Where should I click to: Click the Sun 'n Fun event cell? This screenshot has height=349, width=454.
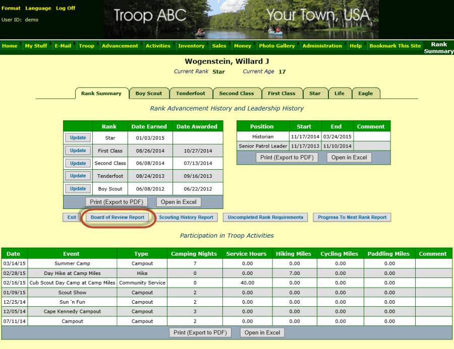coord(72,302)
